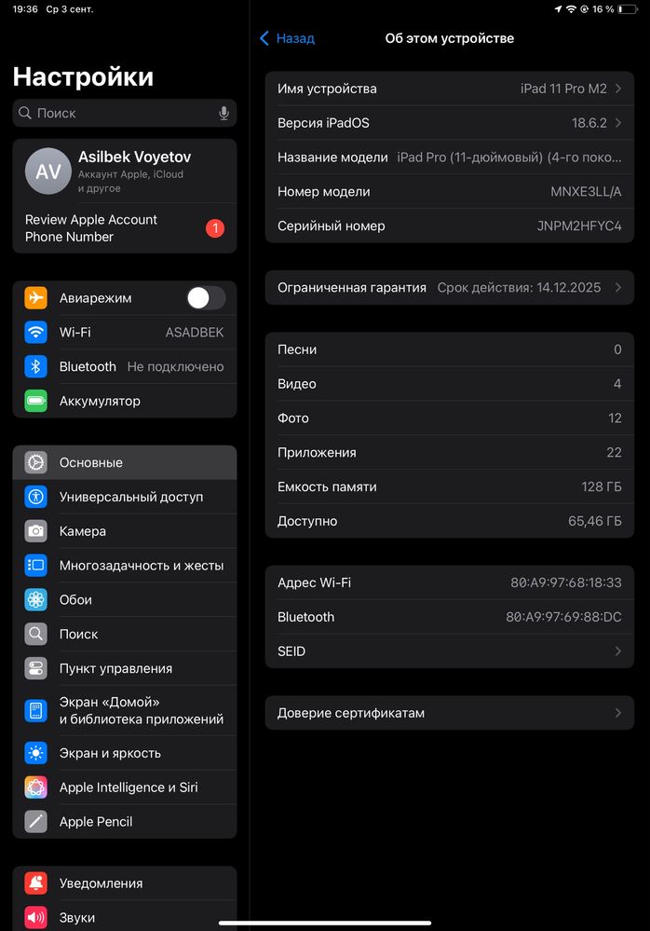This screenshot has width=650, height=931.
Task: Tap the Звуки speaker icon
Action: click(35, 917)
